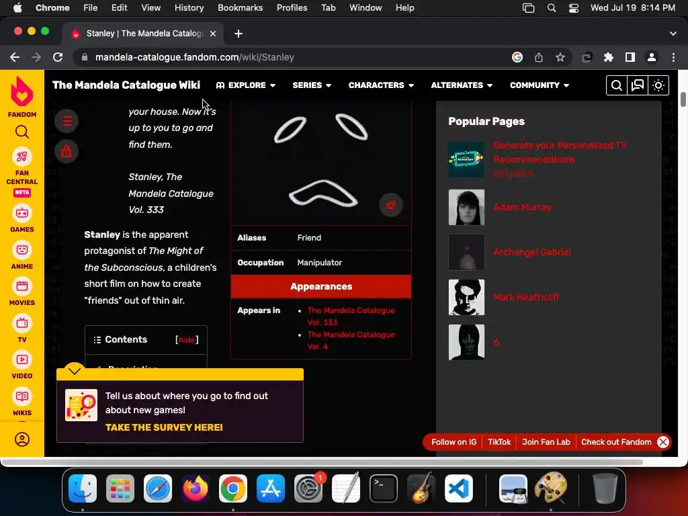This screenshot has width=688, height=516.
Task: Expand the Explore dropdown menu
Action: coord(246,85)
